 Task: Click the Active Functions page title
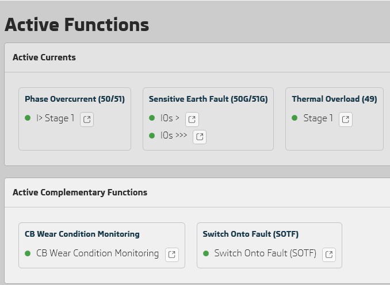point(77,25)
